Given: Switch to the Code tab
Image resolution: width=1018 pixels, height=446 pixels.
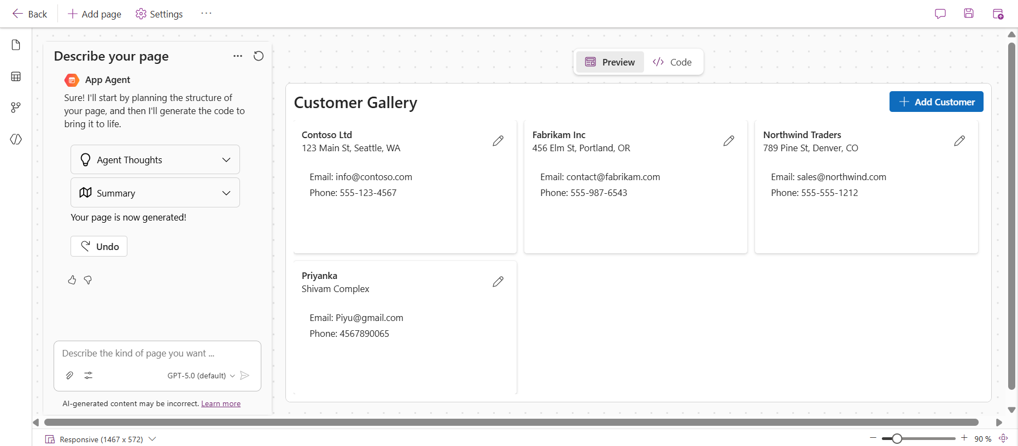Looking at the screenshot, I should click(672, 62).
